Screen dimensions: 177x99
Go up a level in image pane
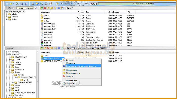(42, 8)
